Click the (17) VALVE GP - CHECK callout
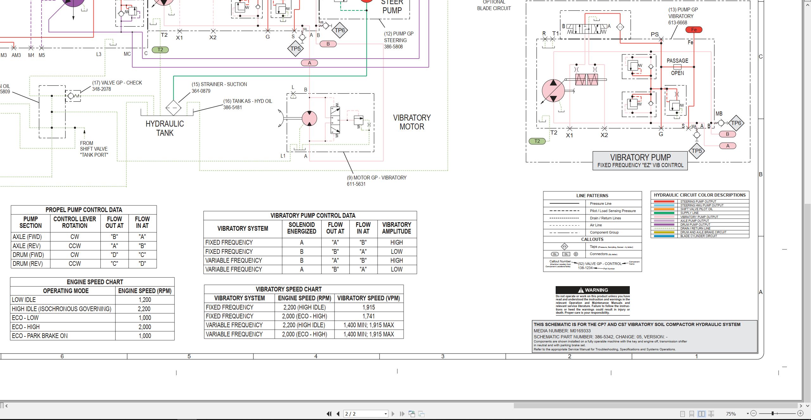This screenshot has height=420, width=811. 117,86
